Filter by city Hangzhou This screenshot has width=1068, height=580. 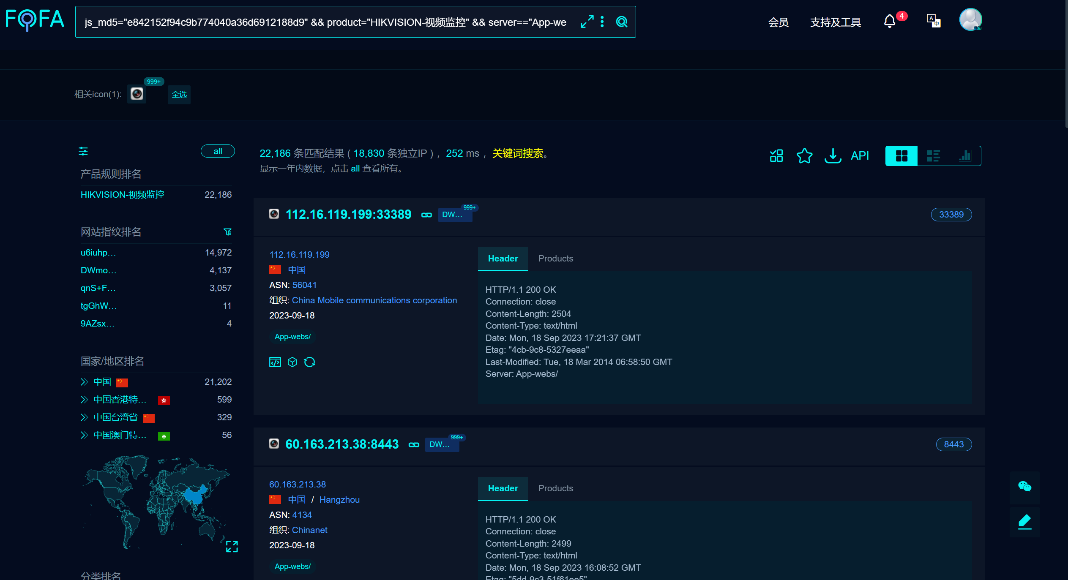pyautogui.click(x=339, y=500)
